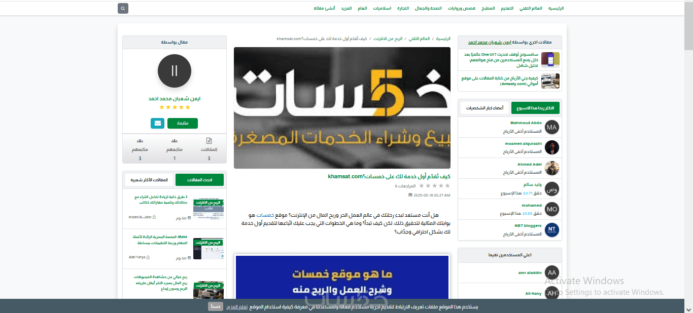Open قصص وروايات navigation item
Viewport: 693px width, 313px height.
point(462,8)
